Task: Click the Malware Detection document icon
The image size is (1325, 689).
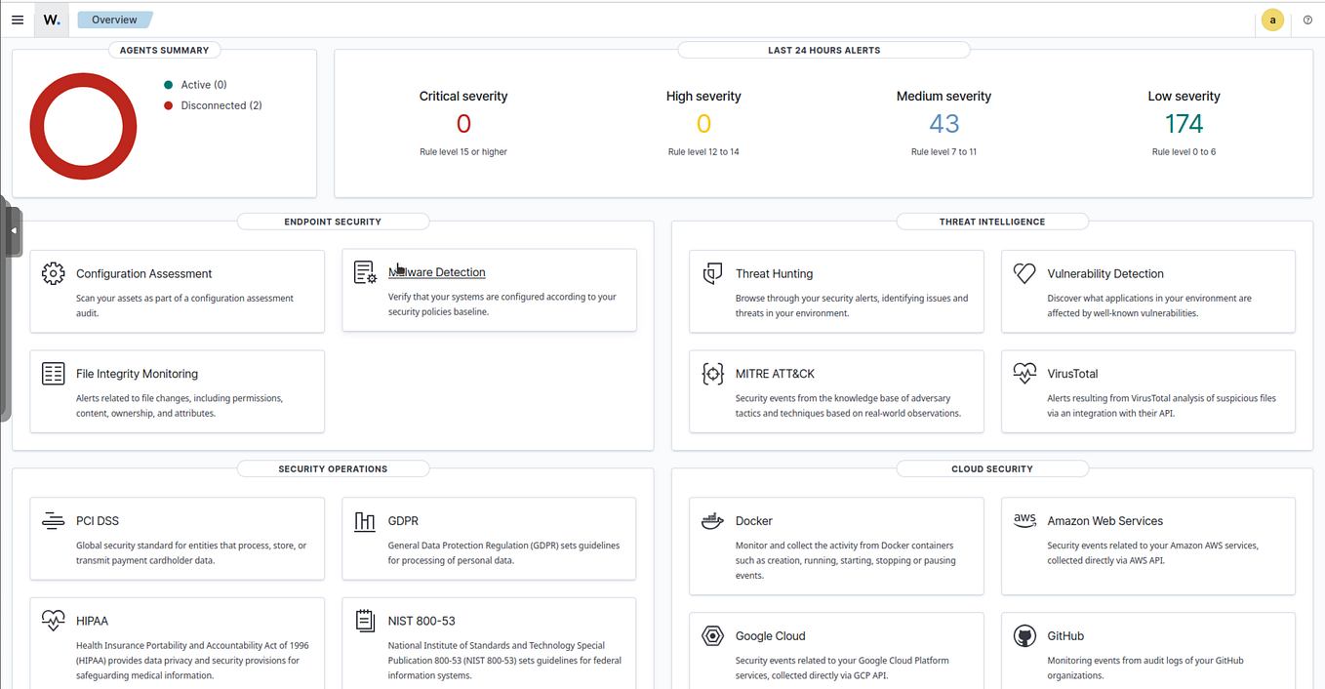Action: (x=365, y=273)
